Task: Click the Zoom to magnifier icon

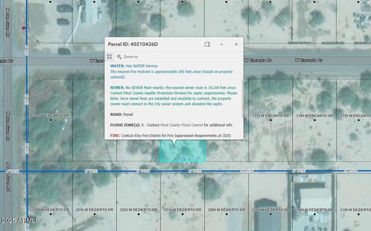Action: (x=119, y=57)
